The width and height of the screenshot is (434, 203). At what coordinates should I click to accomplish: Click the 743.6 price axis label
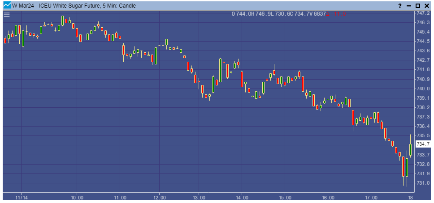(423, 51)
